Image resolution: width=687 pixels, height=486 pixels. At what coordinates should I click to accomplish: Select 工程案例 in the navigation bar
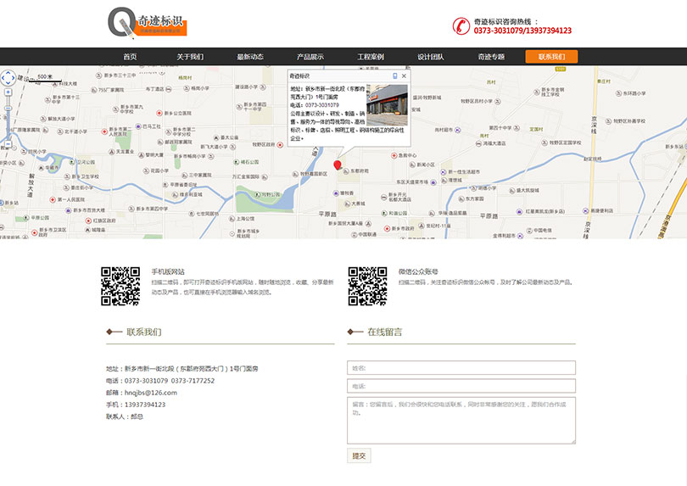[x=370, y=57]
